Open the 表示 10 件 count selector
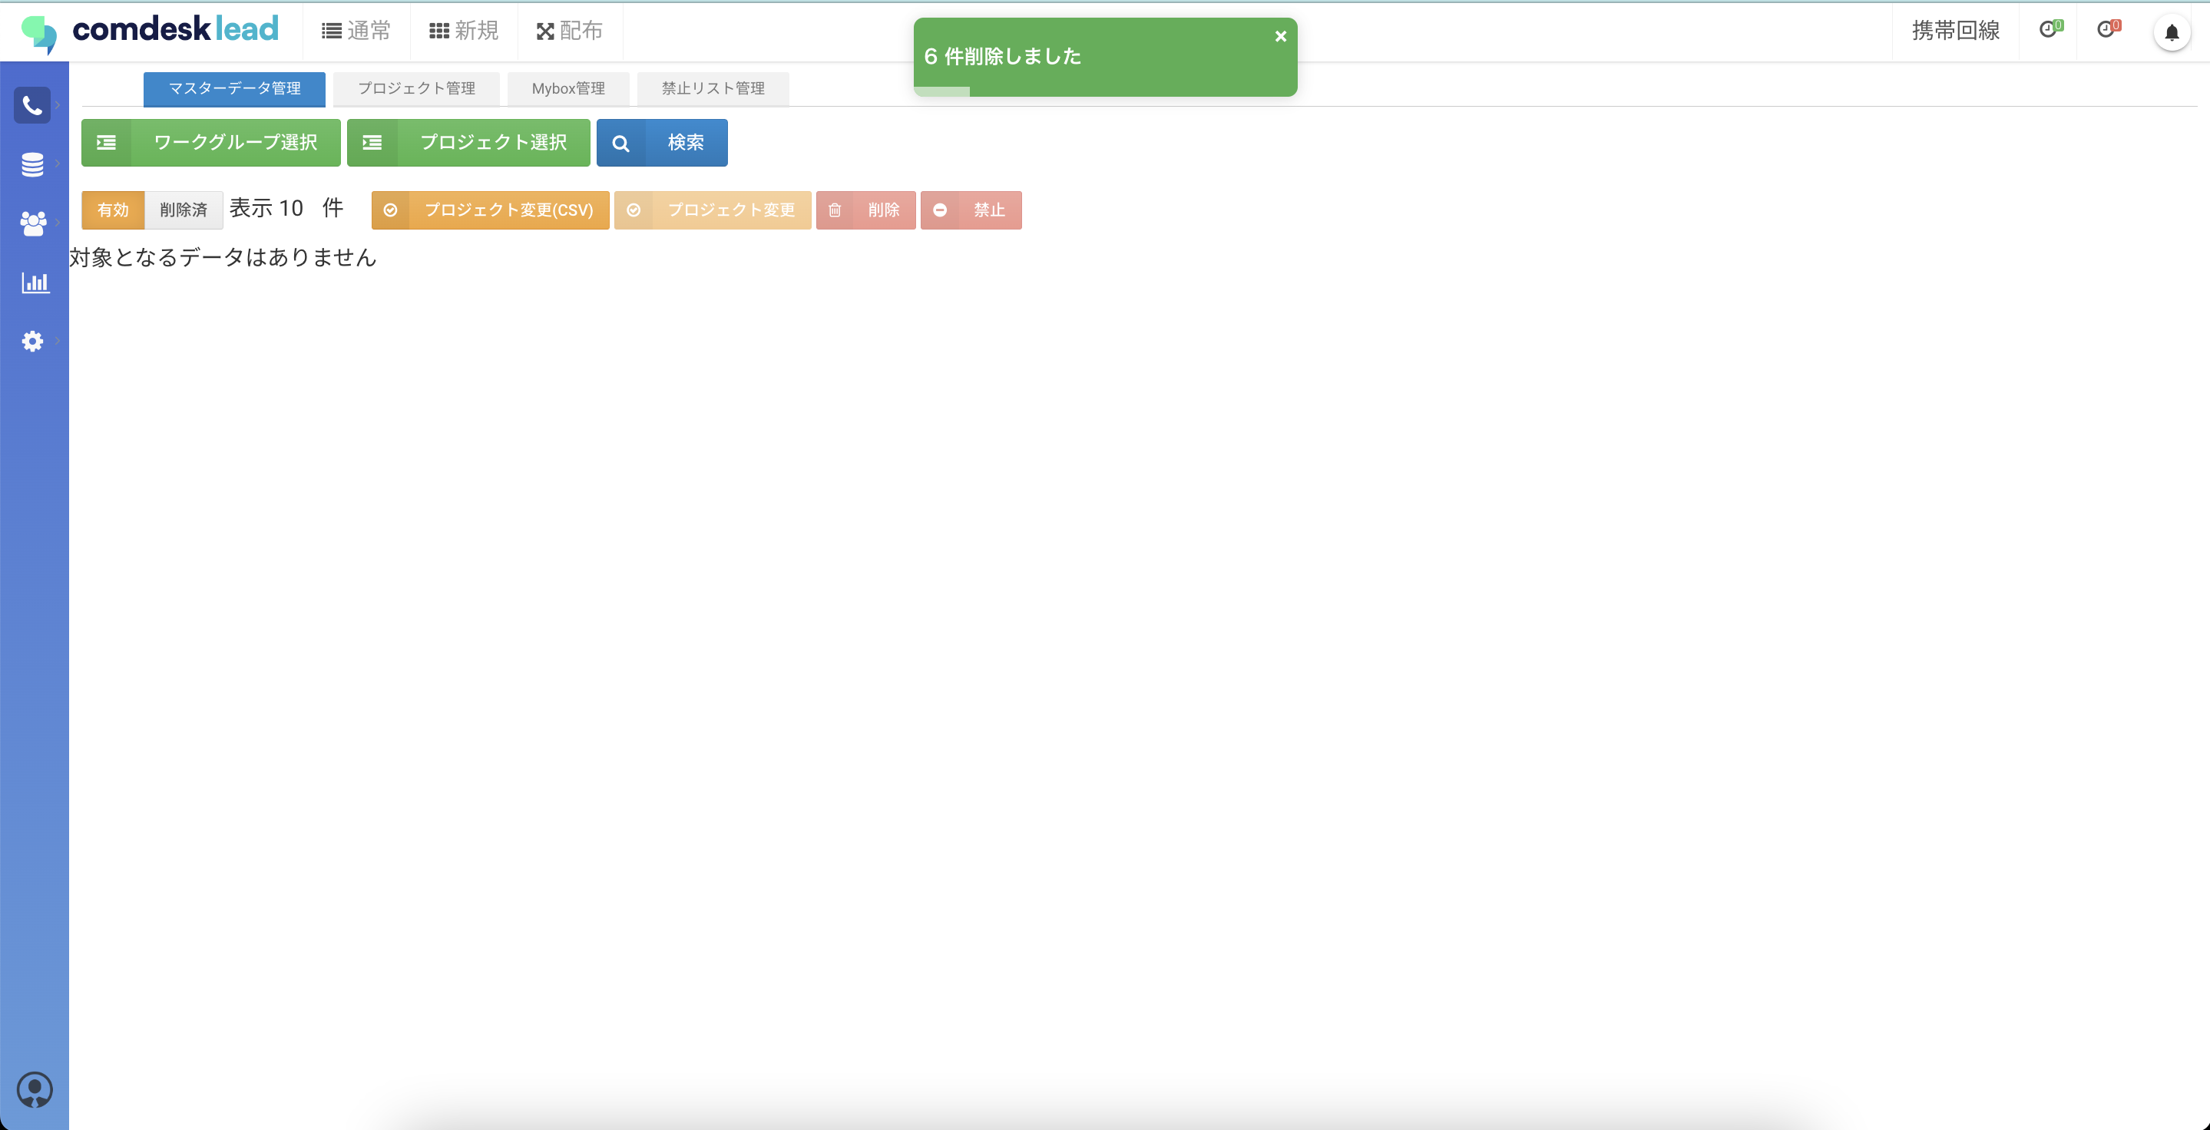This screenshot has height=1130, width=2210. tap(290, 208)
